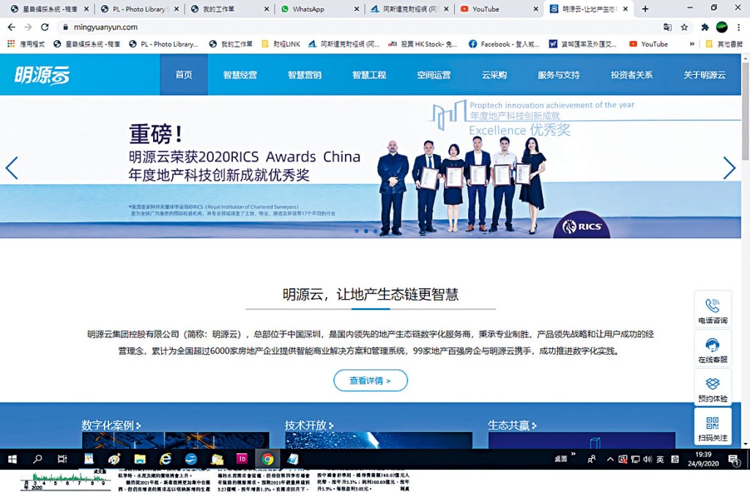Bookmark this page with the star icon

[x=685, y=27]
